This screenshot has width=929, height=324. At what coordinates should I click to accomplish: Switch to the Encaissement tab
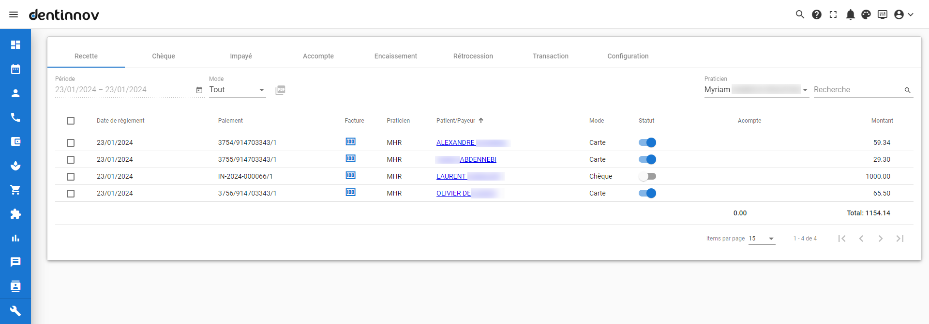(x=396, y=56)
